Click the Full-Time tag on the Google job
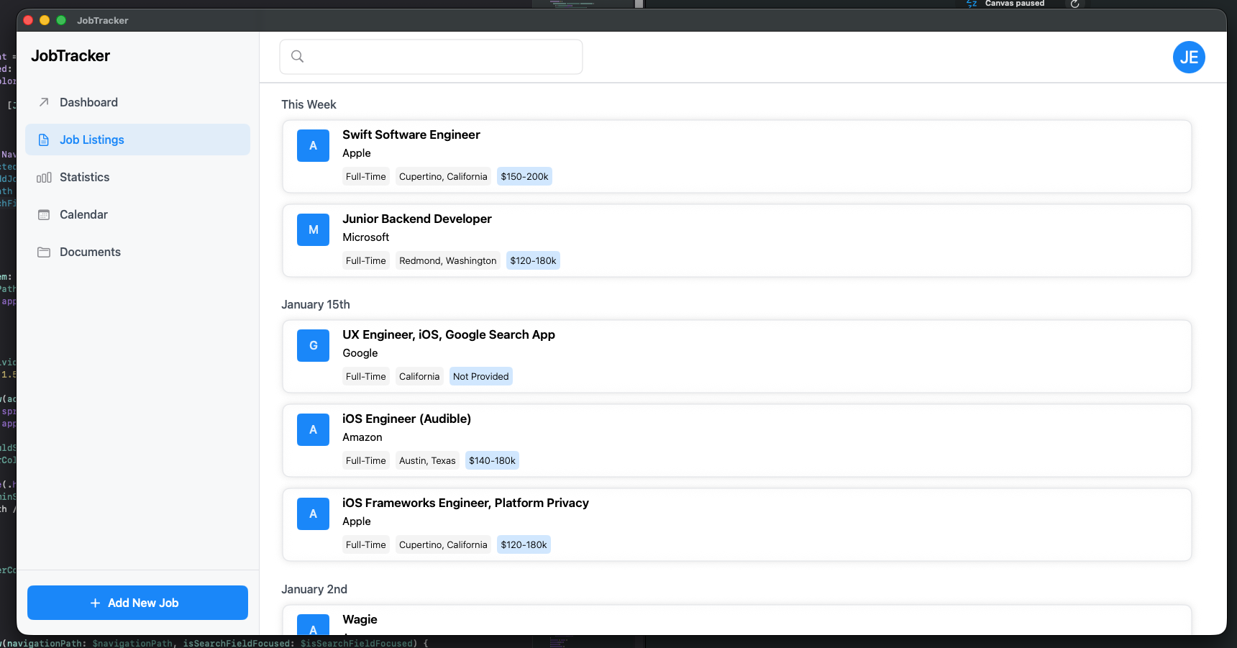 click(x=366, y=376)
